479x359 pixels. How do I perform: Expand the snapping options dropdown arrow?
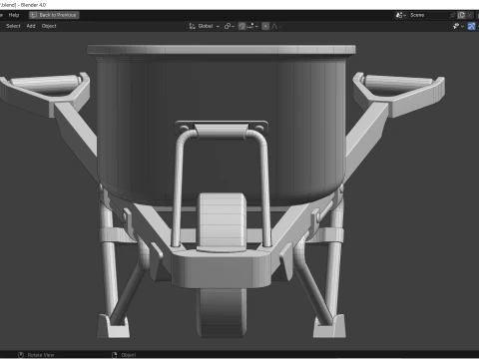click(x=256, y=26)
